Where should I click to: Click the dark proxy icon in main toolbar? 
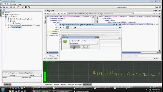tap(26, 7)
